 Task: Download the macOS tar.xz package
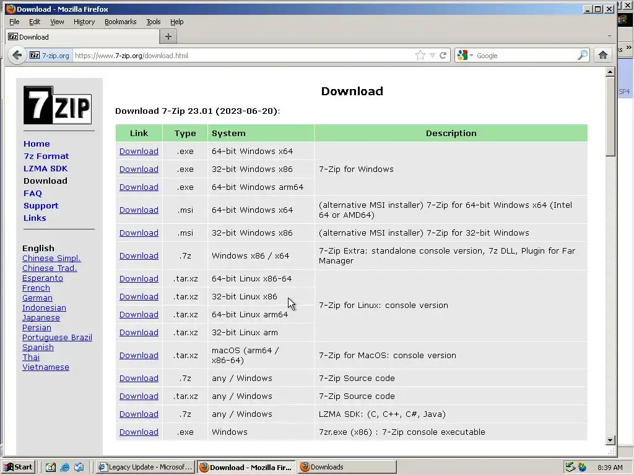pyautogui.click(x=139, y=356)
